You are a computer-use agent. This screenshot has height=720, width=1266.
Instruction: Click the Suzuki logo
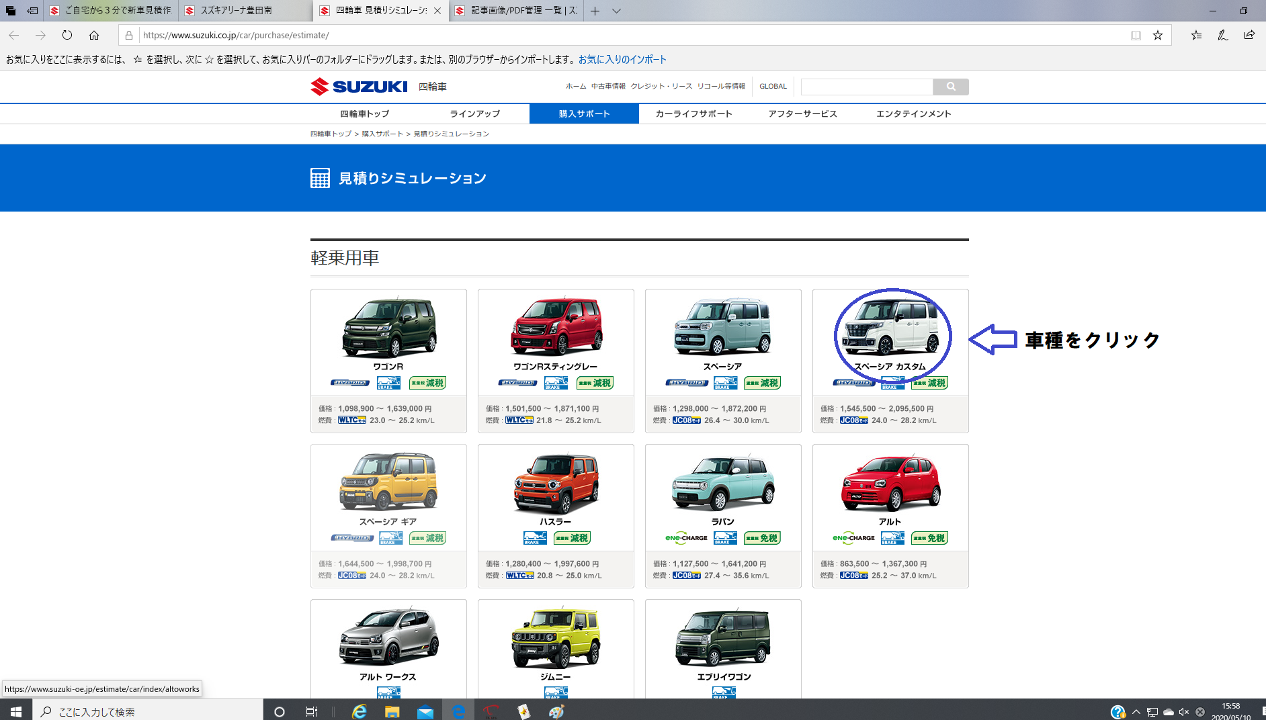359,87
